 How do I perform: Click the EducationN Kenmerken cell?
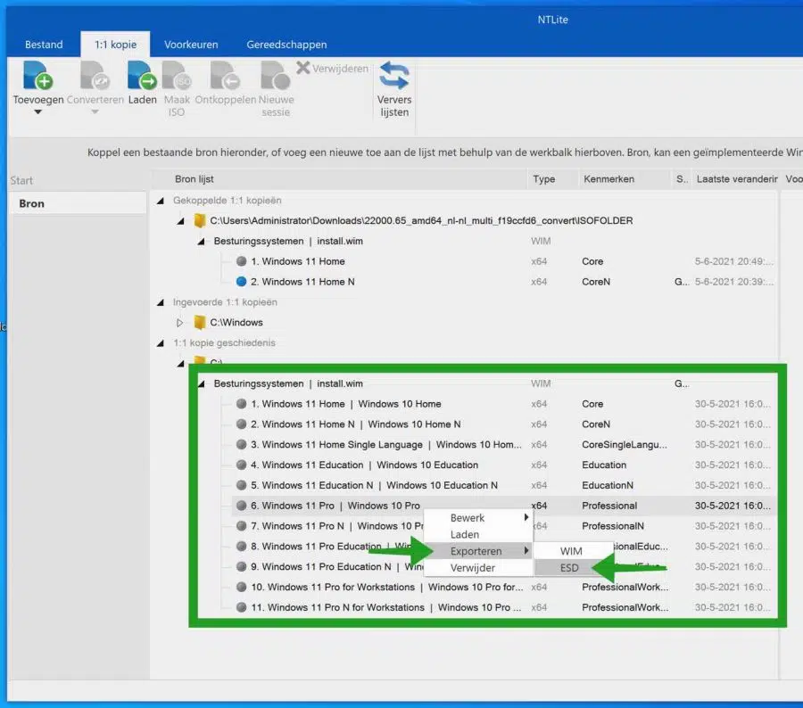point(608,485)
